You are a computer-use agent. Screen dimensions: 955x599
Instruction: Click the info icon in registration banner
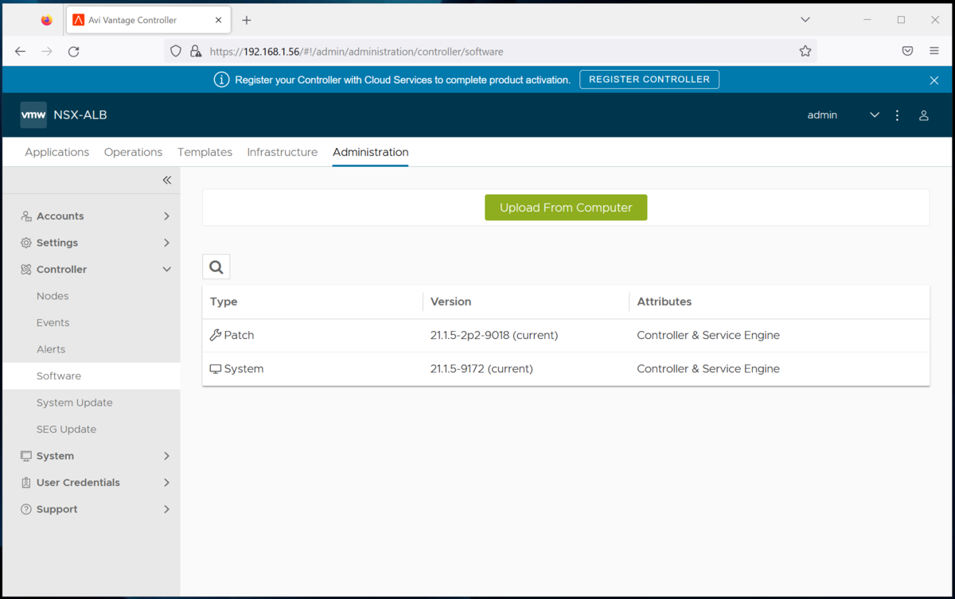coord(221,80)
